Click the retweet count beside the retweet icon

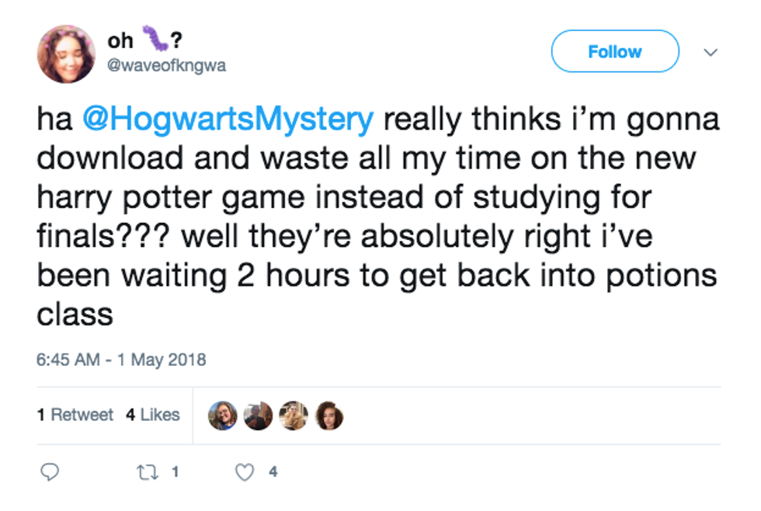(x=175, y=471)
